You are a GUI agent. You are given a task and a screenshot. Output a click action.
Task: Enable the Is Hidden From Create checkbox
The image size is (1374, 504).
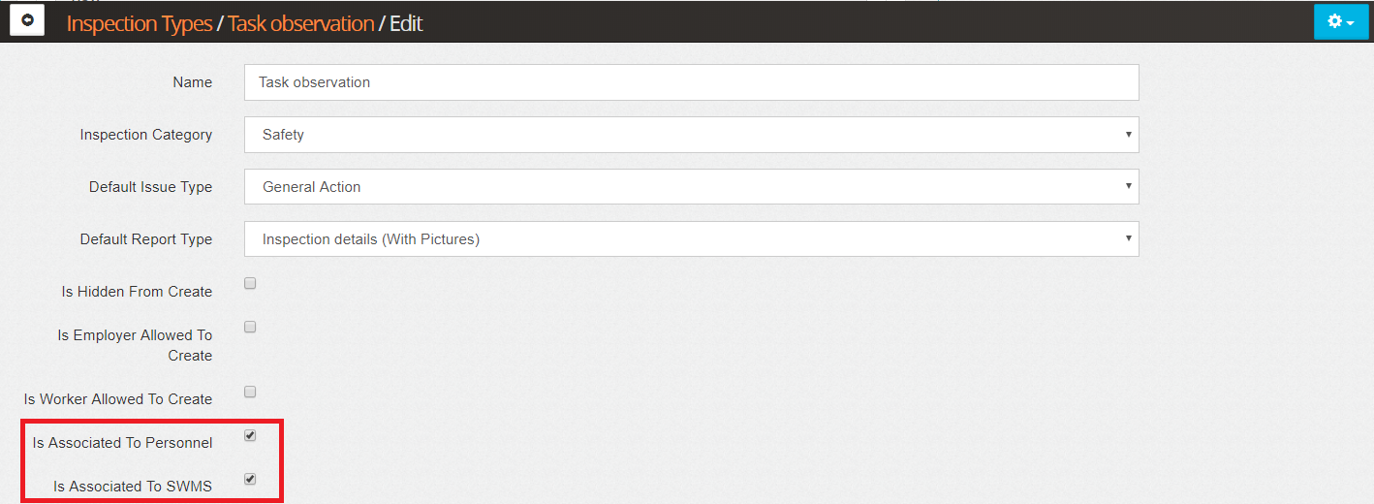point(250,284)
